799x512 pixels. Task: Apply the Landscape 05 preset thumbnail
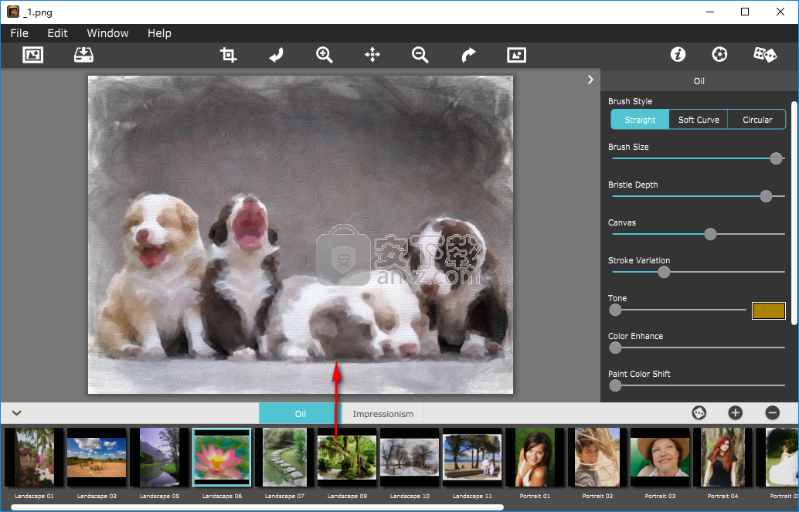(159, 457)
